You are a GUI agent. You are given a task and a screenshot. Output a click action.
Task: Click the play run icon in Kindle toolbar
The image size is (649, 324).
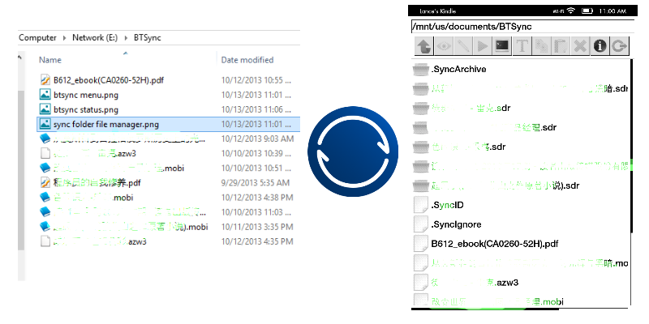[x=483, y=46]
